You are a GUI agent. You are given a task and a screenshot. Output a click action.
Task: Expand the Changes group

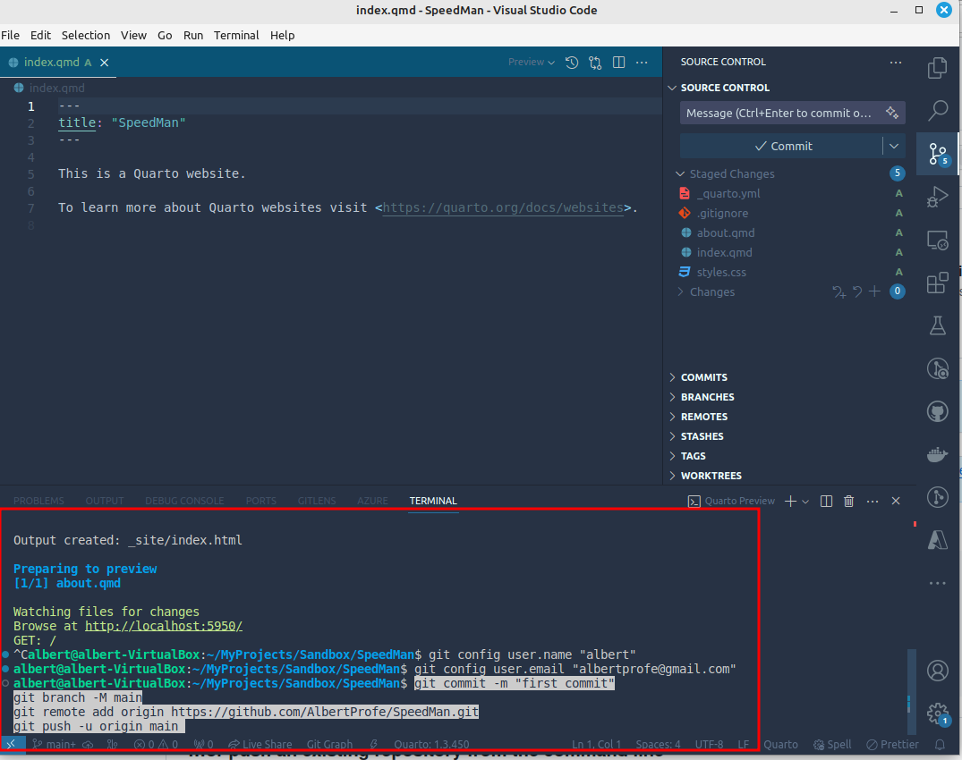680,291
